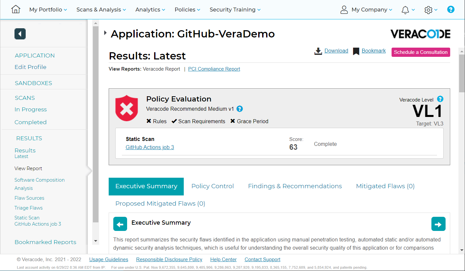Open Bookmarked Reports in sidebar

[x=45, y=242]
